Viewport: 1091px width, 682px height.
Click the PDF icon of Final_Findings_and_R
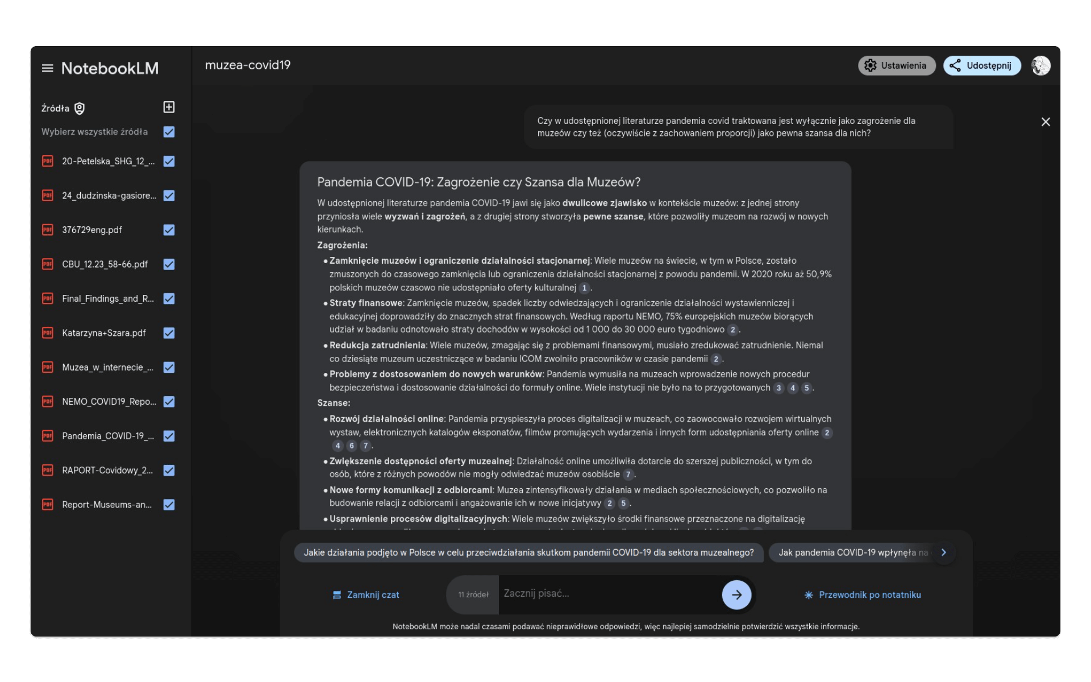point(48,298)
